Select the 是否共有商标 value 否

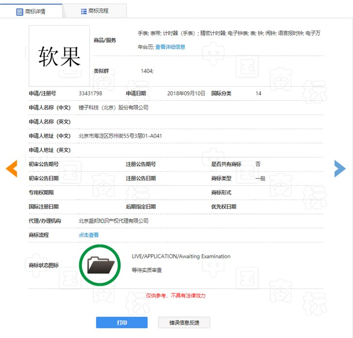[x=258, y=164]
